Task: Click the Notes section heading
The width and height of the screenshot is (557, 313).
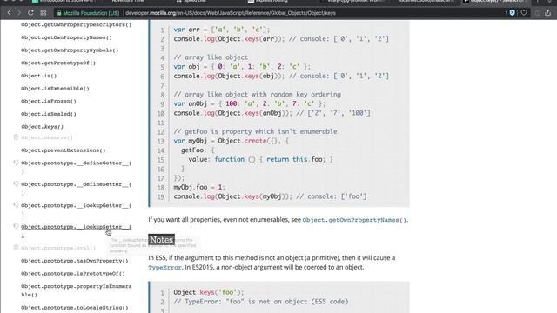Action: 161,240
